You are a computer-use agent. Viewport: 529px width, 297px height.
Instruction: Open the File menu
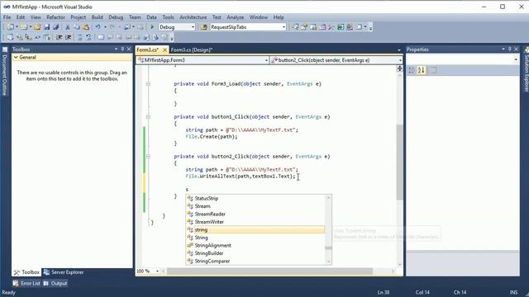pos(7,17)
